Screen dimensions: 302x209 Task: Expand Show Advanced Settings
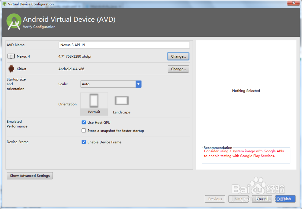click(30, 176)
